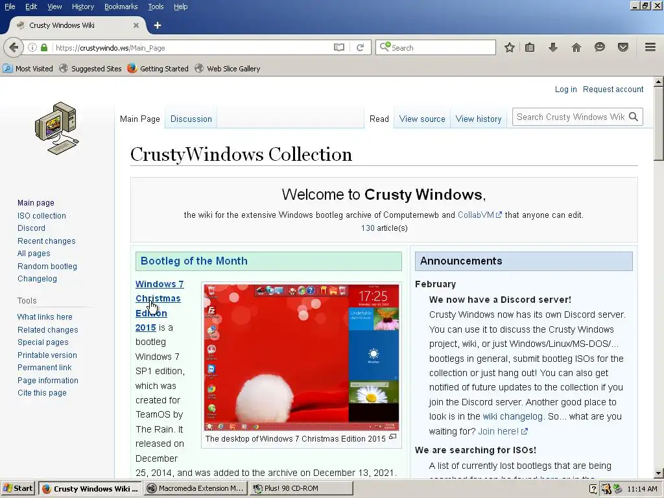Image resolution: width=664 pixels, height=498 pixels.
Task: Open Page information link
Action: tap(47, 380)
